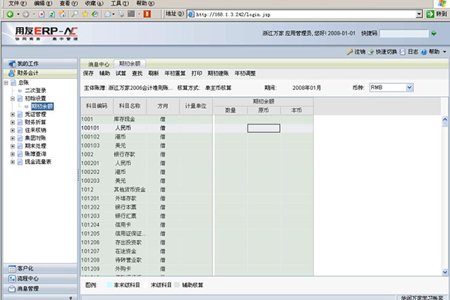Image resolution: width=450 pixels, height=300 pixels.
Task: Select the 期初余额 tree item
Action: pyautogui.click(x=42, y=106)
